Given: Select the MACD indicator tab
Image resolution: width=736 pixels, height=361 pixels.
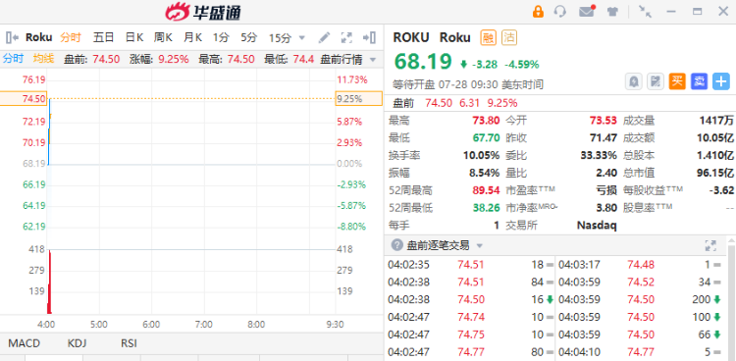Looking at the screenshot, I should pyautogui.click(x=24, y=343).
